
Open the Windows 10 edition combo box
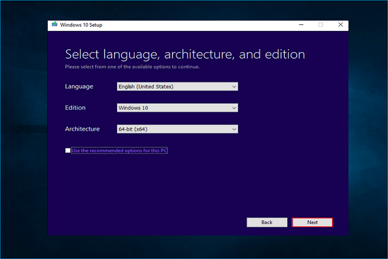[x=173, y=108]
